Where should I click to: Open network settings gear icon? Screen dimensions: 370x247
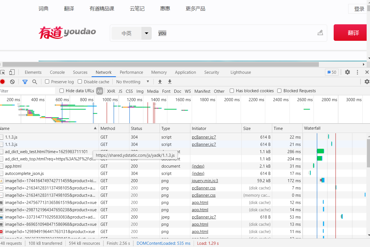[x=367, y=82]
